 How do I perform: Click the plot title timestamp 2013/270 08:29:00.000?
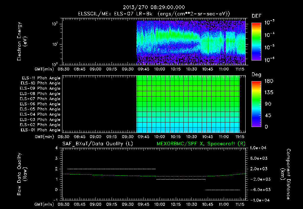point(154,7)
